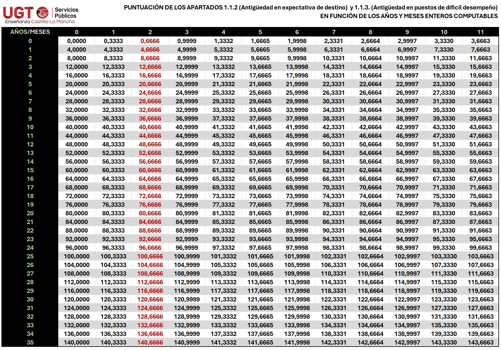
Task: Select the red cell with value 0,6666
Action: [150, 41]
